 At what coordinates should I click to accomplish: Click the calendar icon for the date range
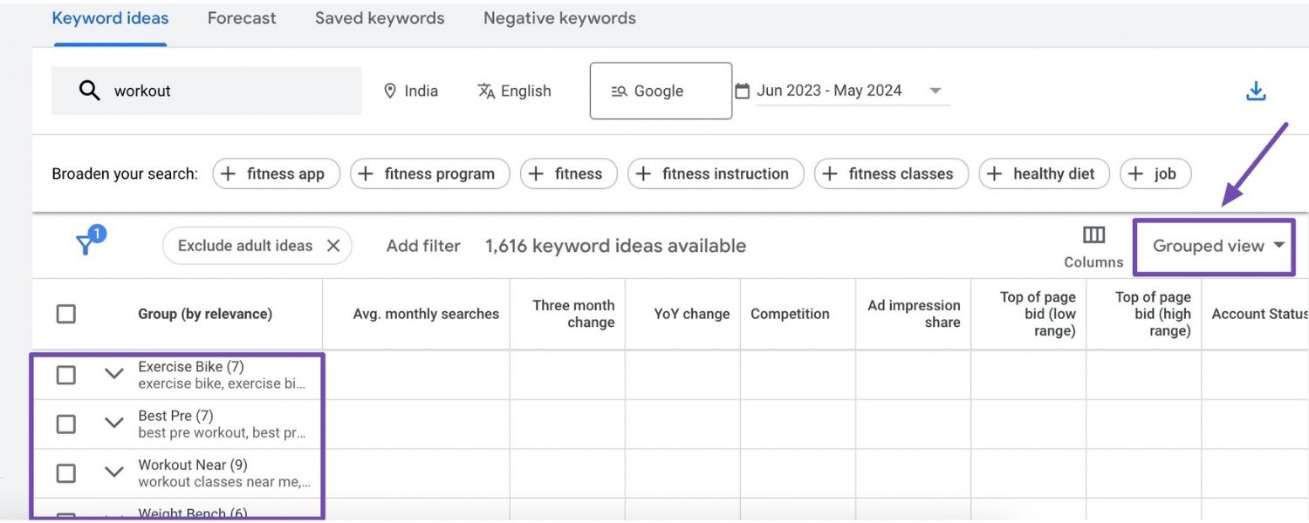tap(743, 90)
